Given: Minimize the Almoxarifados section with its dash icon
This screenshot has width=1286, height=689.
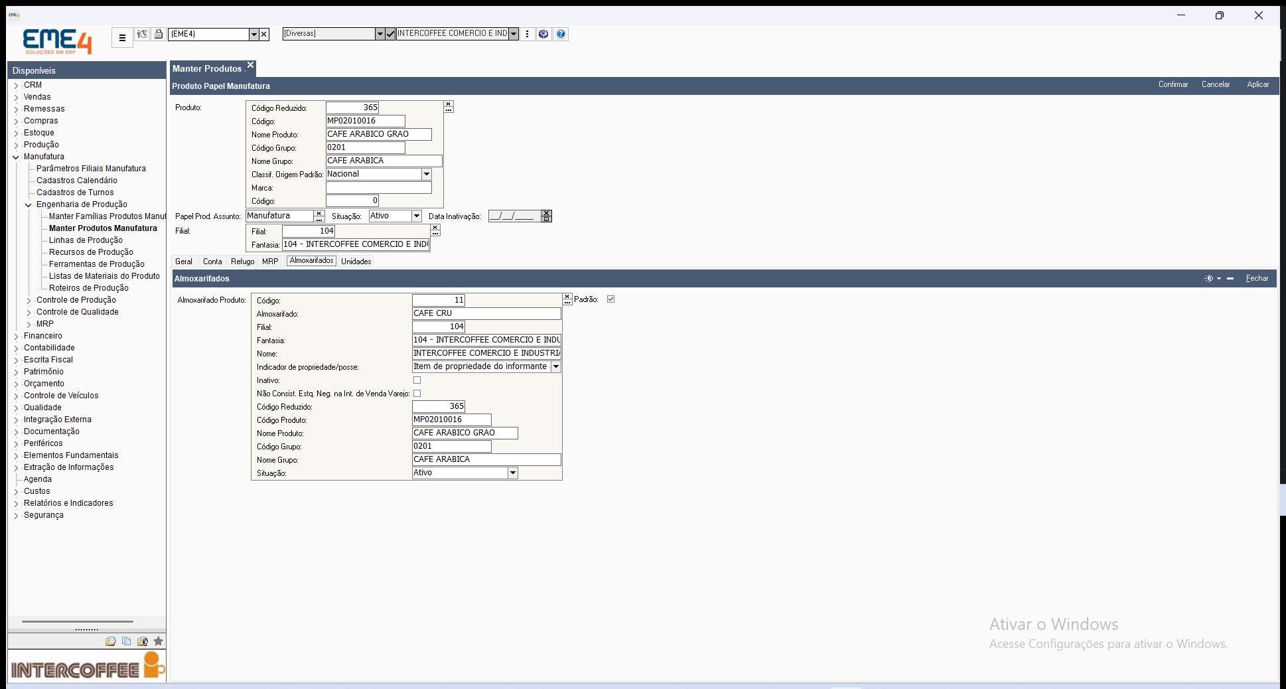Looking at the screenshot, I should (1230, 279).
